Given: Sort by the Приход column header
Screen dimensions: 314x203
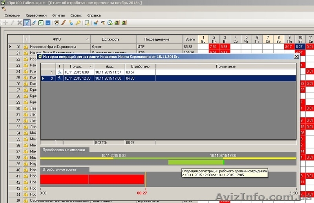Looking at the screenshot, I should (78, 66).
